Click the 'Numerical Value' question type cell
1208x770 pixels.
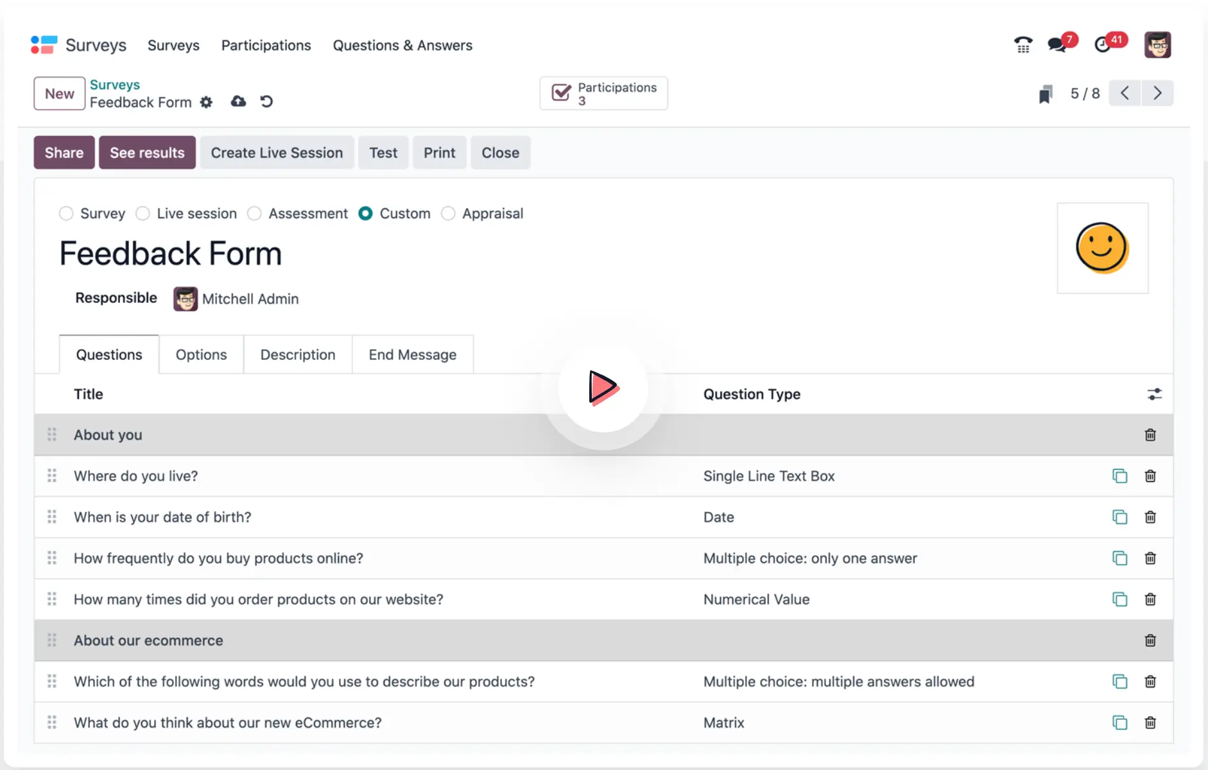click(757, 599)
